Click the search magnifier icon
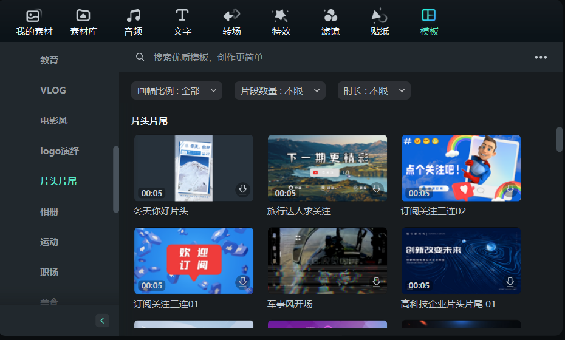 point(140,57)
